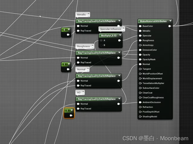Screen dimensions: 193x144
Task: Collapse the MakeMaterialAttributes node with its arrow
Action: tap(170, 21)
